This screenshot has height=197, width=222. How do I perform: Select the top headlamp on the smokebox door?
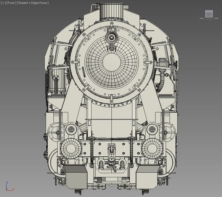tap(111, 35)
